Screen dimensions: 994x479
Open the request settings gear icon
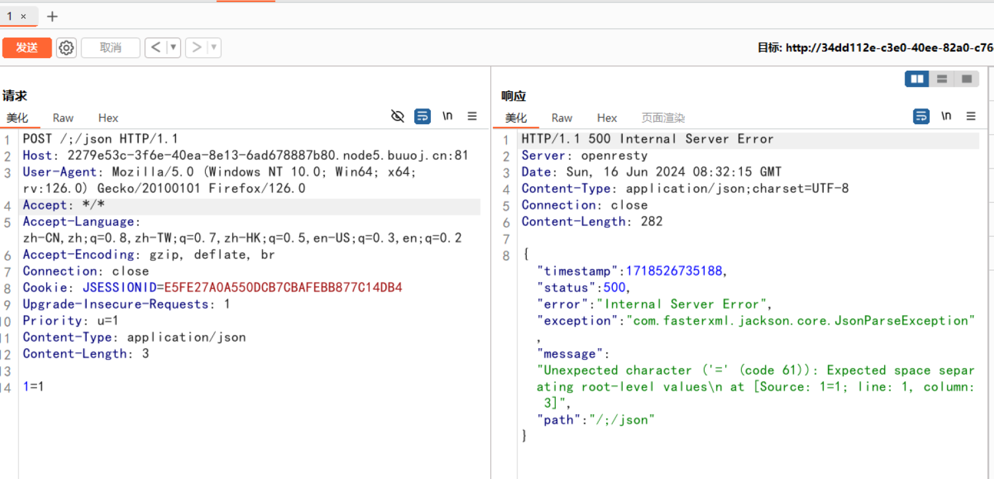(x=66, y=47)
